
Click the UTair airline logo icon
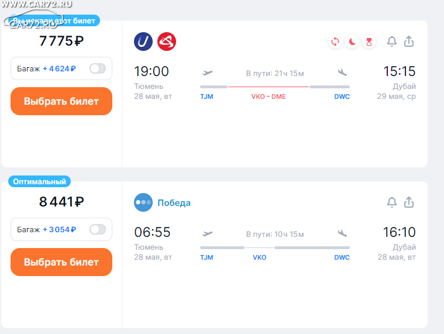tap(143, 42)
